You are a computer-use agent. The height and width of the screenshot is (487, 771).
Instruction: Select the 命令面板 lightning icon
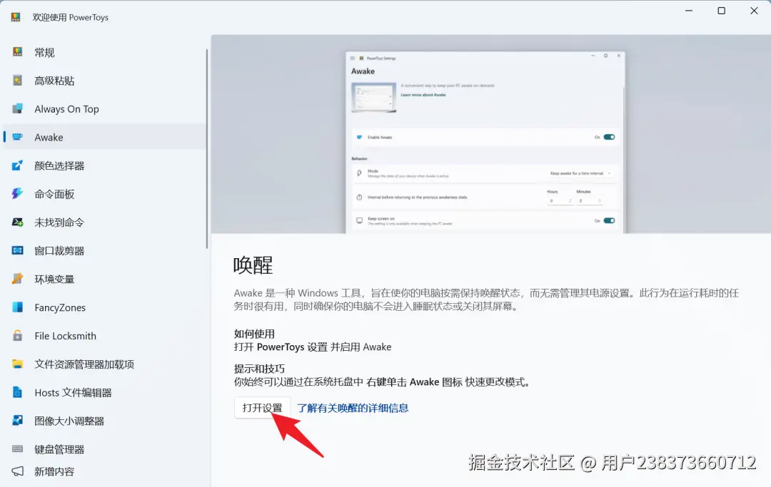(x=17, y=194)
